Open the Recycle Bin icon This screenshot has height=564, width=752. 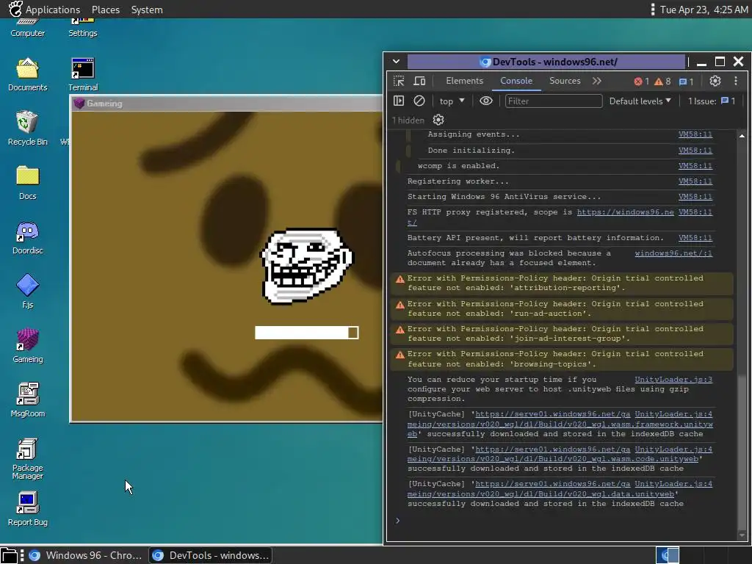[27, 128]
